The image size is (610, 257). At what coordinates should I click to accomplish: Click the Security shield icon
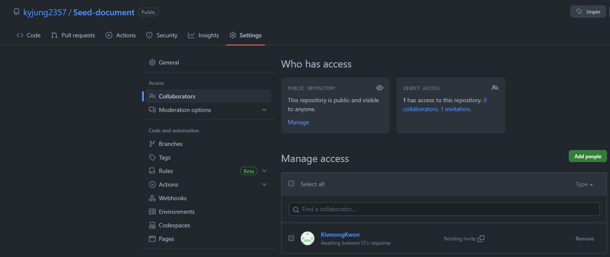[x=149, y=35]
